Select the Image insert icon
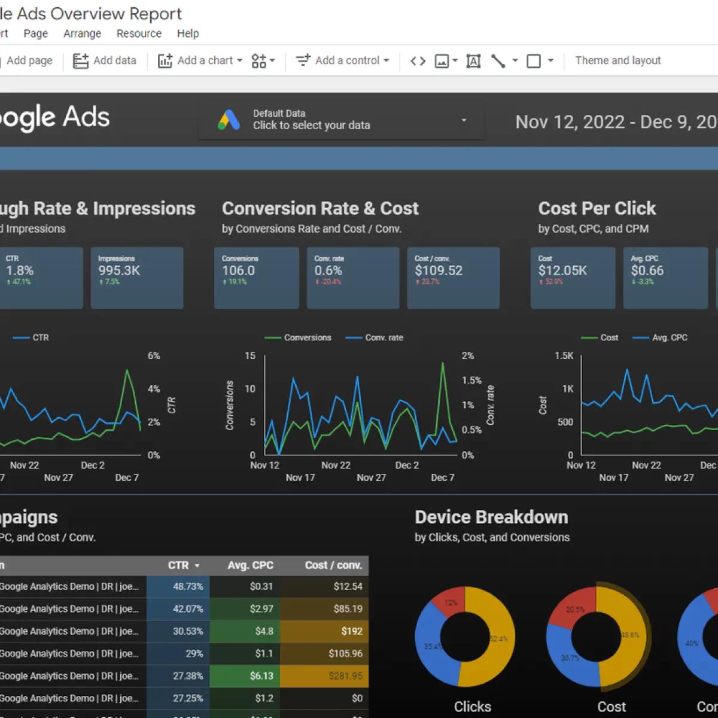718x718 pixels. pos(442,61)
